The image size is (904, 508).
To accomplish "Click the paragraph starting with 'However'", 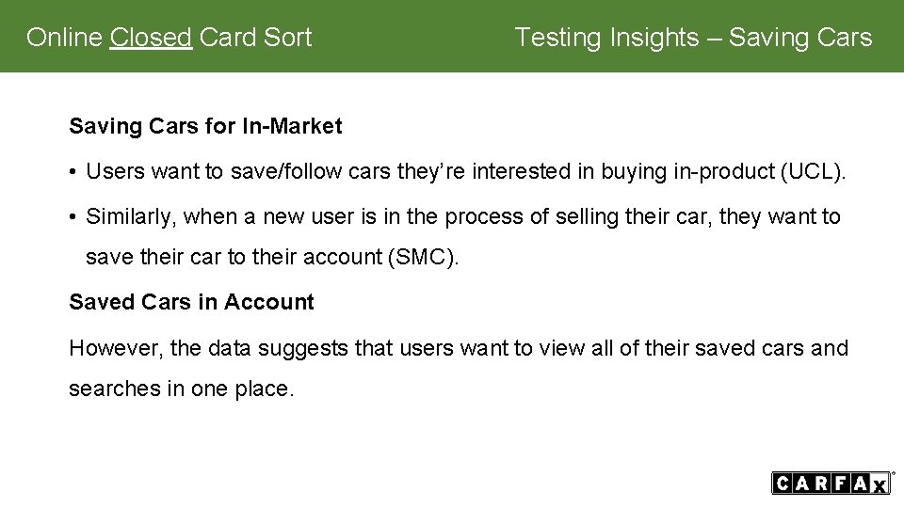I will (x=459, y=368).
